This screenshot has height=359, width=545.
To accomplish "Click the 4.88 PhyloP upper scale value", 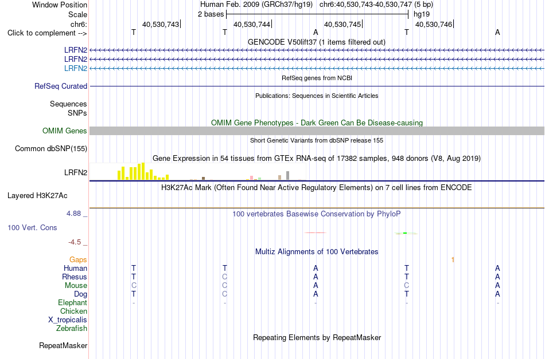I will click(x=73, y=214).
